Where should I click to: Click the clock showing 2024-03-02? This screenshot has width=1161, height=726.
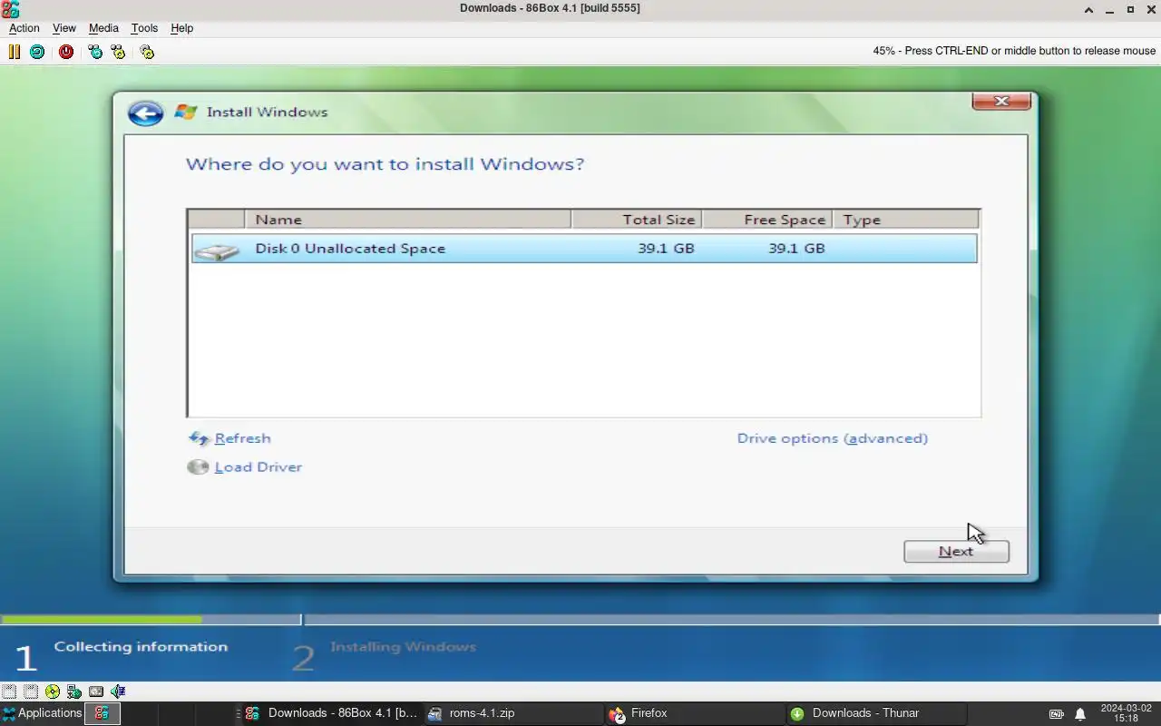[x=1126, y=713]
